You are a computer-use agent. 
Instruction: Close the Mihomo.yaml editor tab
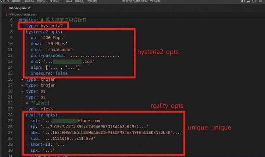[x=29, y=8]
